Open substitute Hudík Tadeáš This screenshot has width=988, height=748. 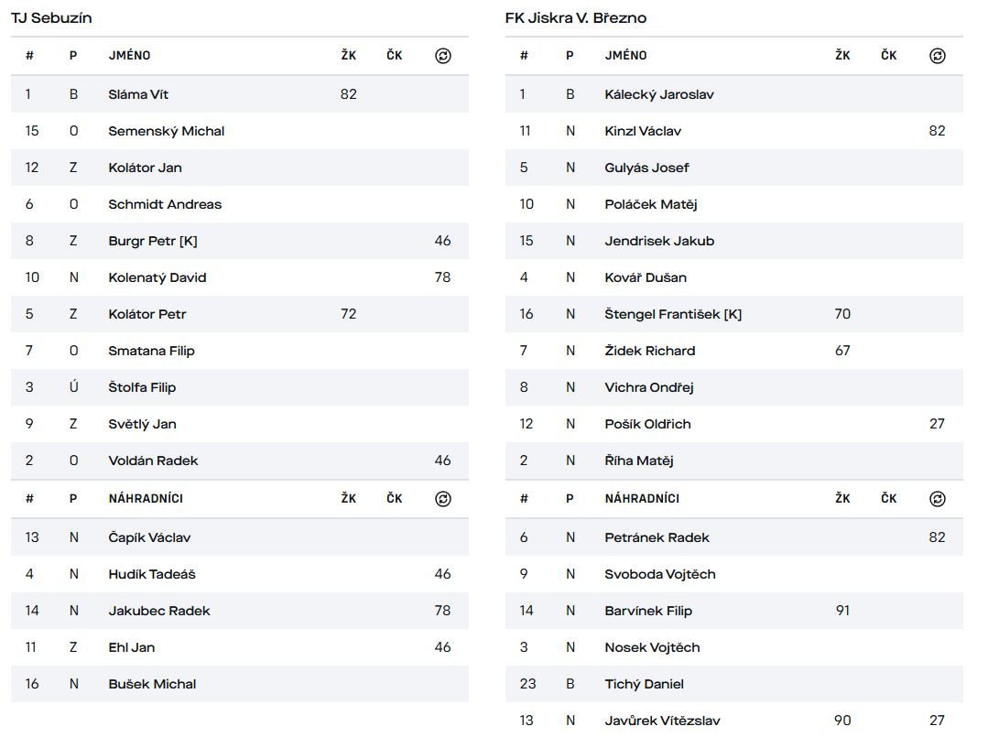click(152, 574)
